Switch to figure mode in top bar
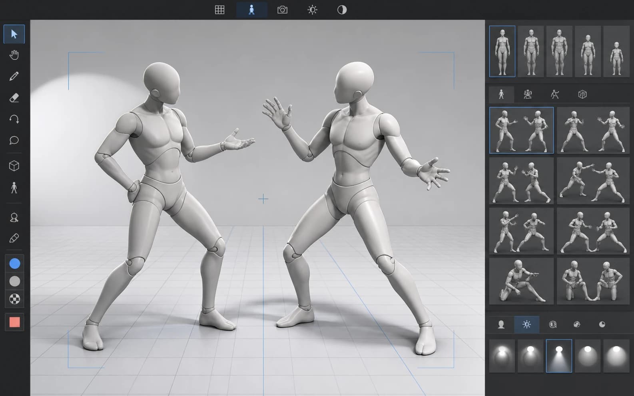 (251, 10)
